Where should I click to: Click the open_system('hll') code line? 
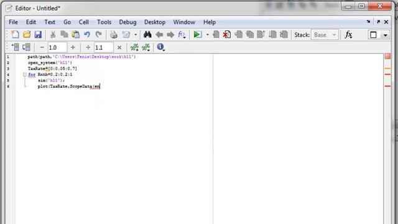click(x=50, y=62)
